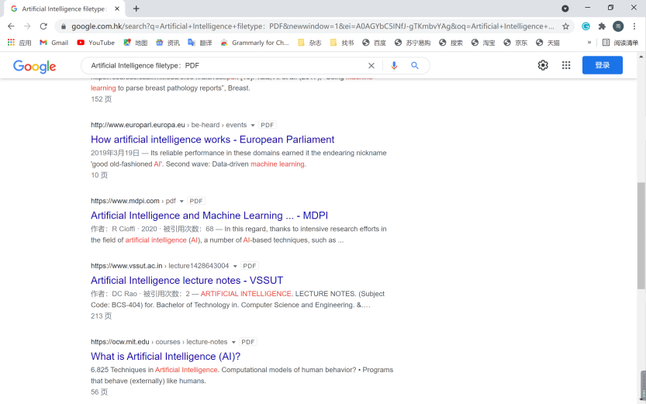Click the page vertical scrollbar thumb
The image size is (646, 404).
coord(641,235)
